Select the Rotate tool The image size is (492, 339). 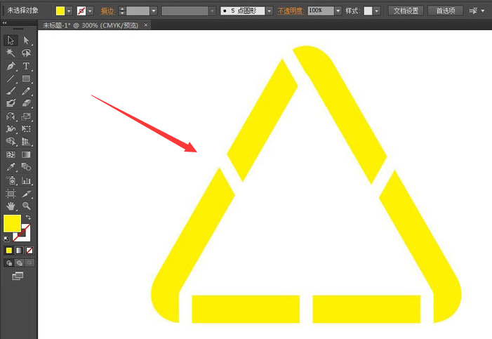tap(11, 117)
